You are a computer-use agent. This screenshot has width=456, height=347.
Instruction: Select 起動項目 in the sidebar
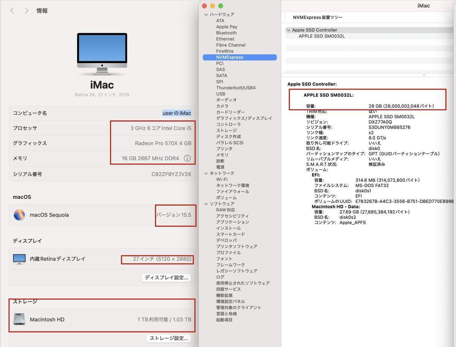(225, 320)
